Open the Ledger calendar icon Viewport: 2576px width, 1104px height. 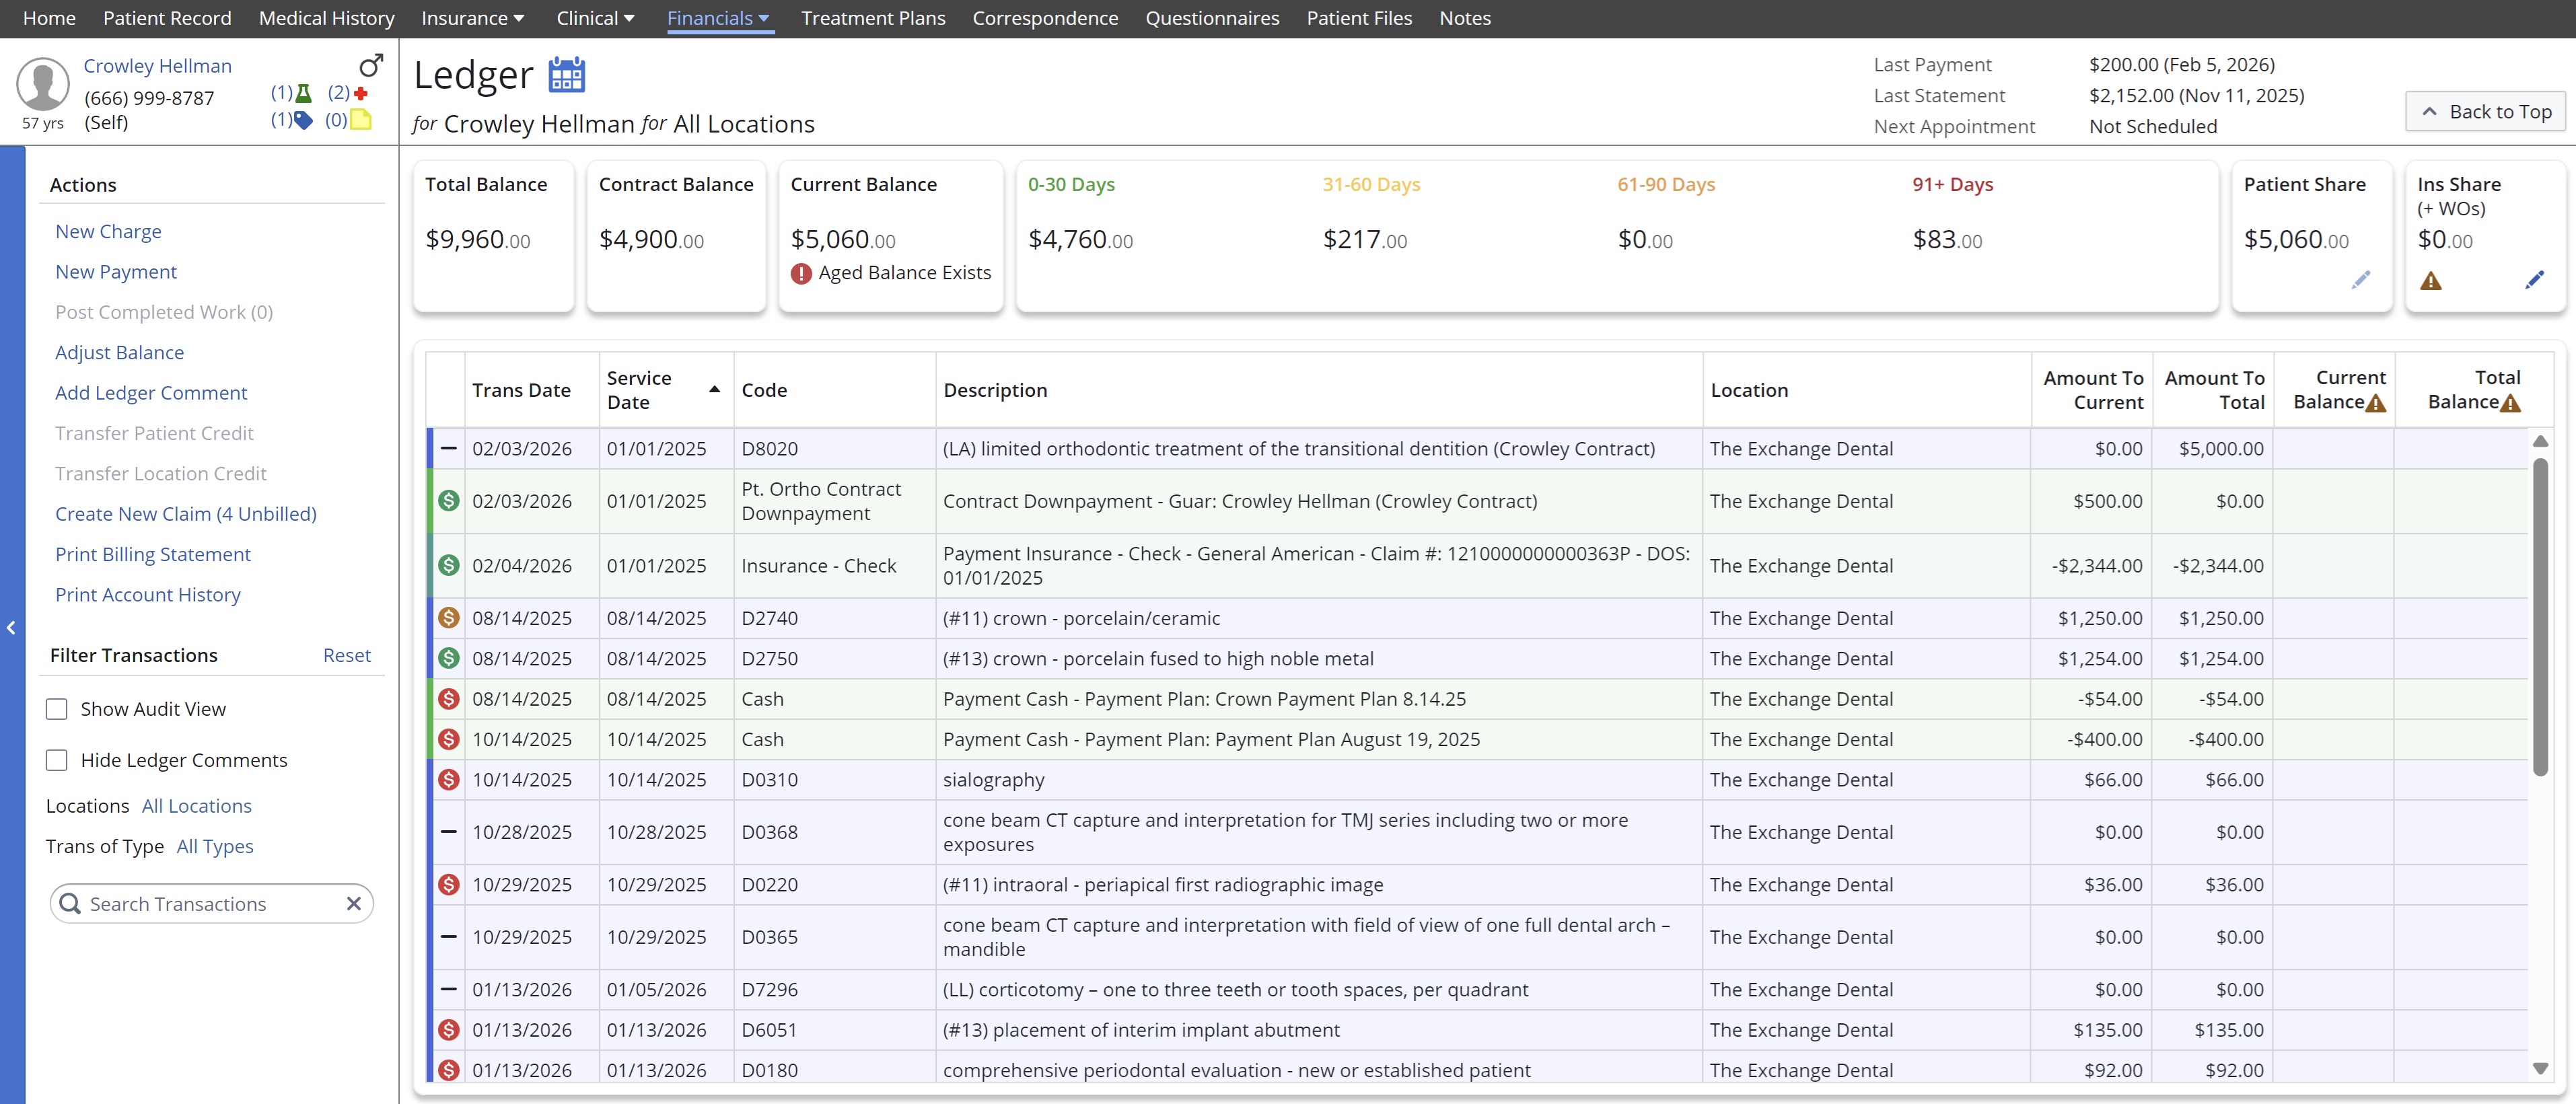(566, 75)
